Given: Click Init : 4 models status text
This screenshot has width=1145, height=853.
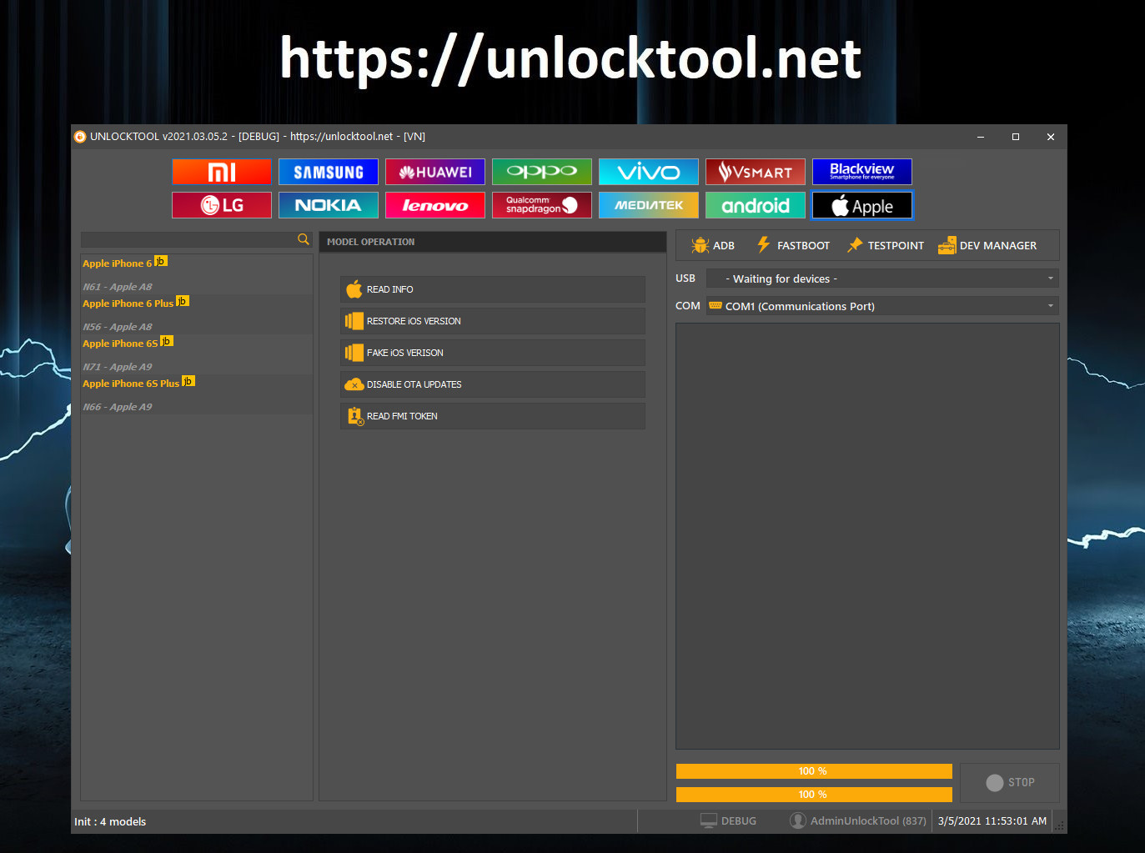Looking at the screenshot, I should tap(110, 821).
